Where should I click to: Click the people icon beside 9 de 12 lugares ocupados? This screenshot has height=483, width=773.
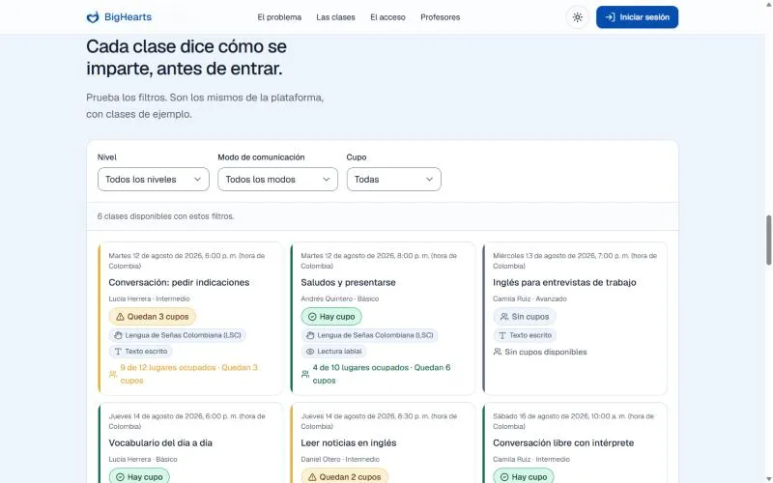[x=113, y=374]
